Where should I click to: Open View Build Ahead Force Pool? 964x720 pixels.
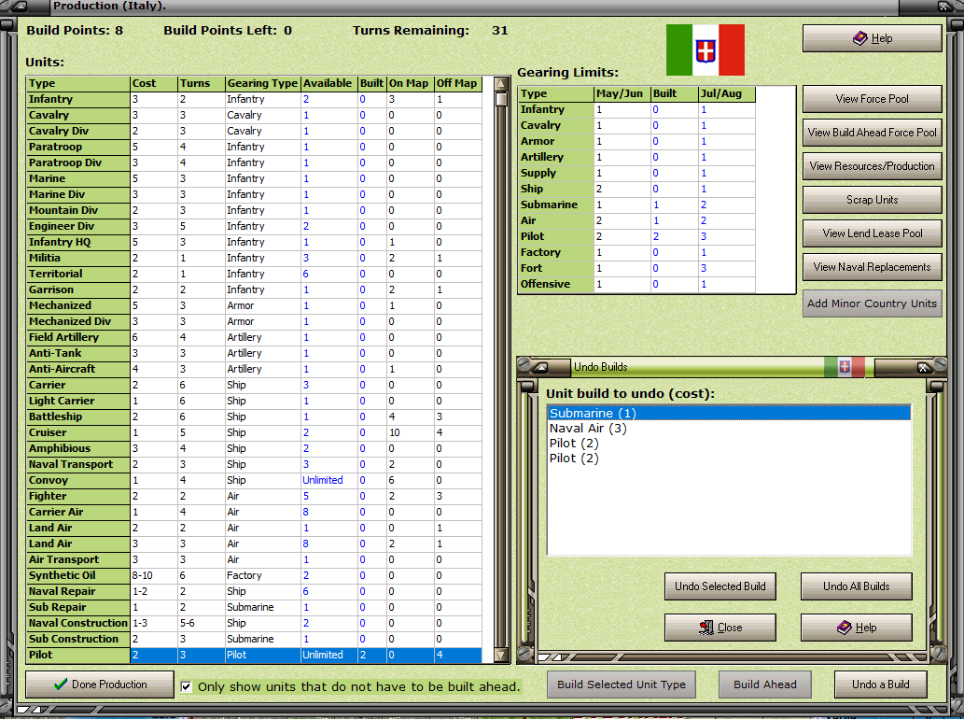(x=872, y=133)
